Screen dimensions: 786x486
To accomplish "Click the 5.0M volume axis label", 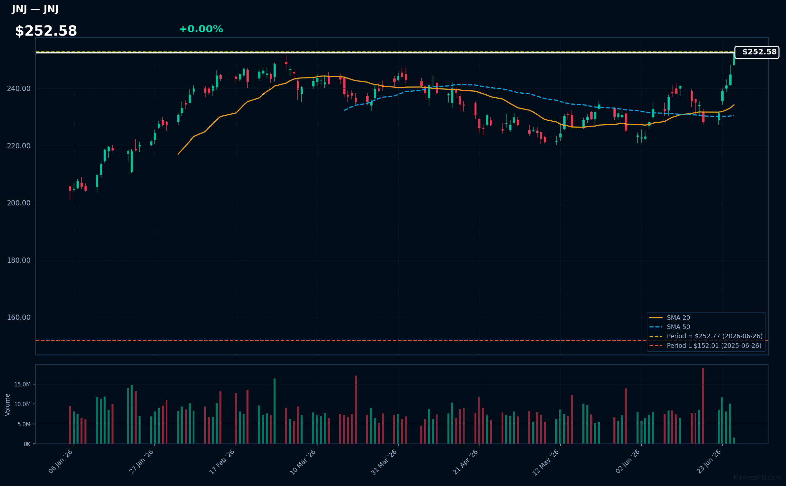I will pos(24,424).
